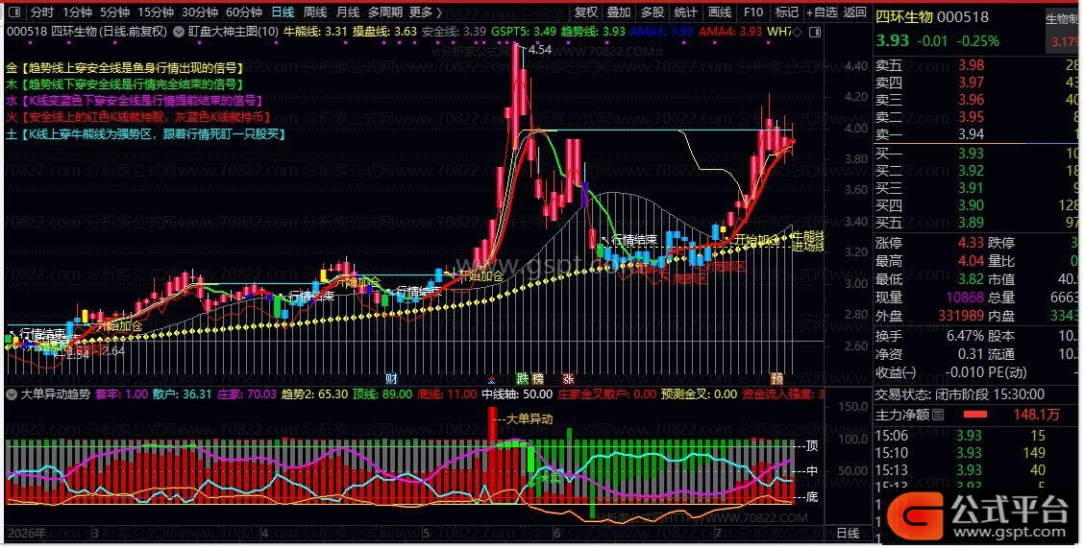Click the 大单异动 label in sub-chart
Viewport: 1084px width, 548px height.
530,419
